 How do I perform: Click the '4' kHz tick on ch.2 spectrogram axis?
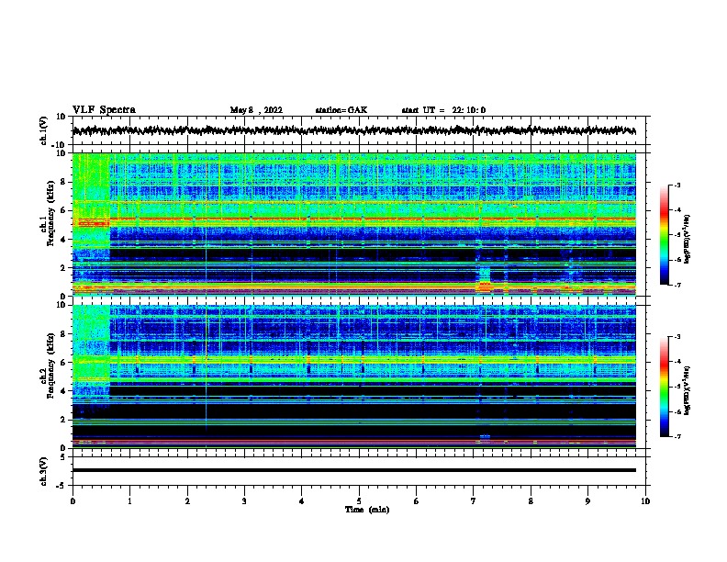click(x=63, y=391)
